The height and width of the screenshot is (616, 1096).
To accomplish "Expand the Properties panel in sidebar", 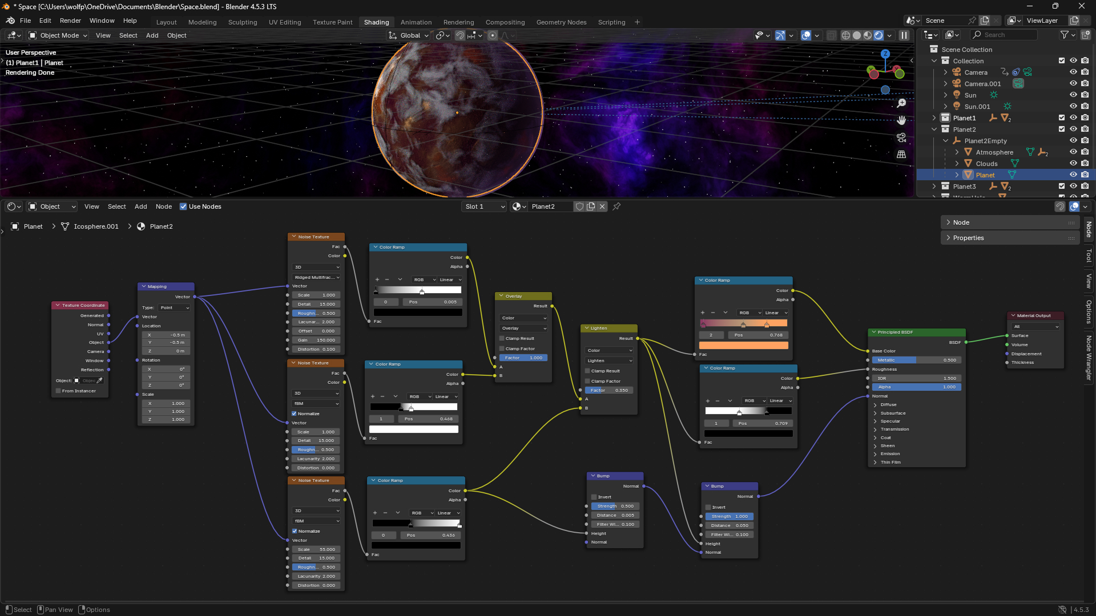I will 968,238.
